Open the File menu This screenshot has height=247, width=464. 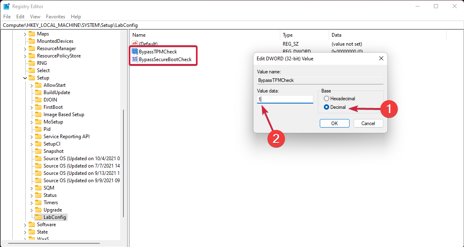[7, 17]
